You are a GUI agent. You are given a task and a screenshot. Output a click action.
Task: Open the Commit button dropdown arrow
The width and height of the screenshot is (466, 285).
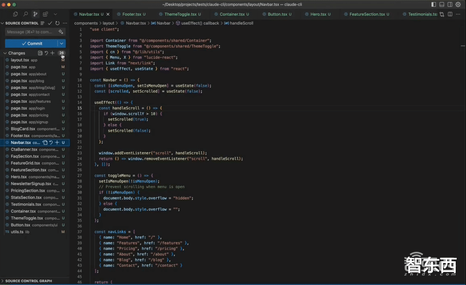click(x=62, y=43)
